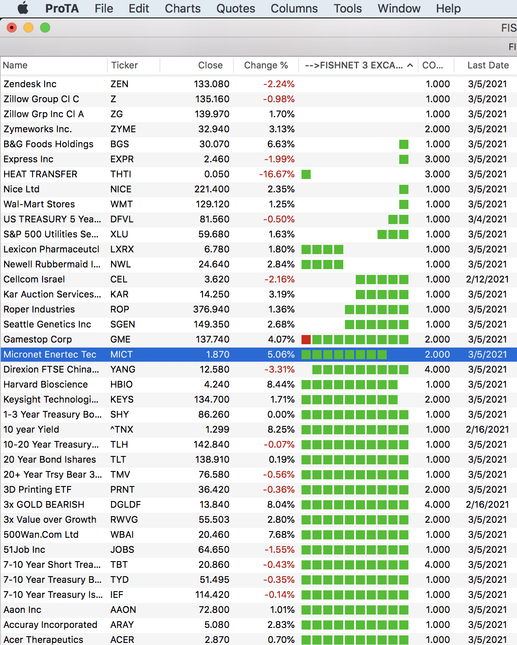Click the -16.67% change value

click(277, 174)
